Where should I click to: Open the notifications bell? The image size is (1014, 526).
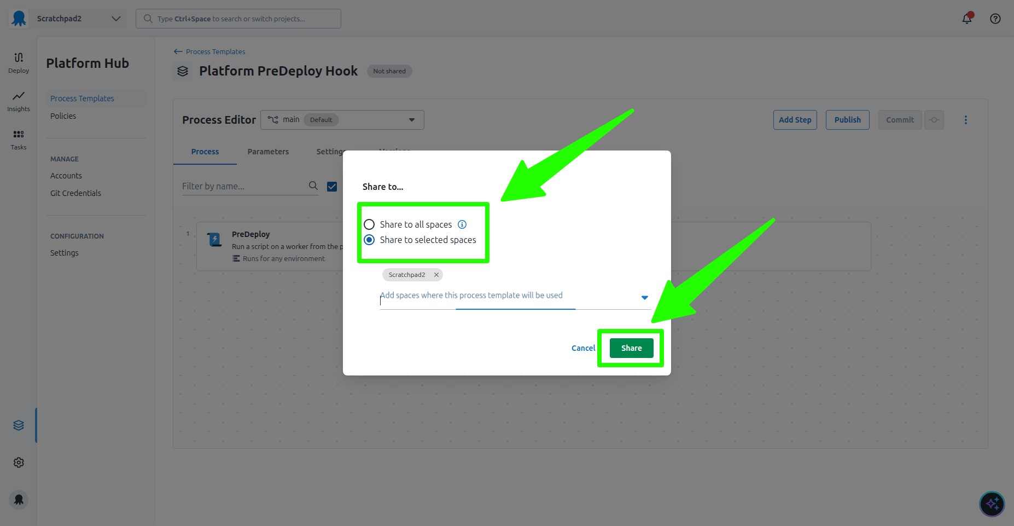966,18
